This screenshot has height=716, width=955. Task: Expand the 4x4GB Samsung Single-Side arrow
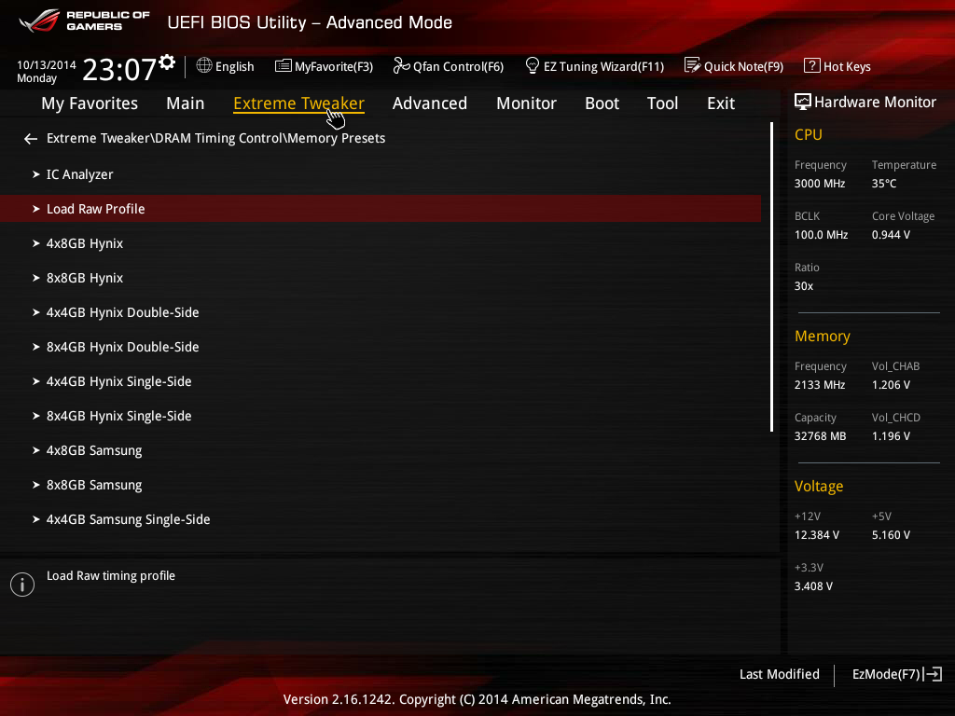click(36, 519)
